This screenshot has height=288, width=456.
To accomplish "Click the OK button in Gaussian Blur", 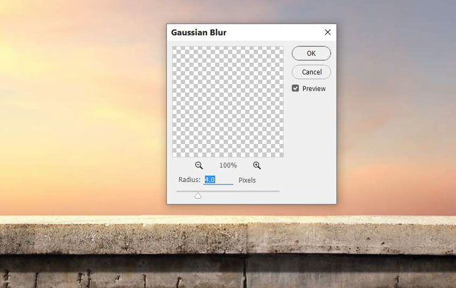I will click(x=311, y=53).
